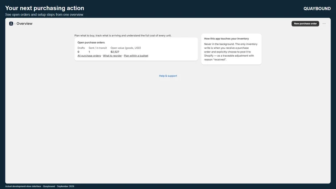This screenshot has width=336, height=189.
Task: Open the All purchase orders link
Action: click(x=89, y=56)
